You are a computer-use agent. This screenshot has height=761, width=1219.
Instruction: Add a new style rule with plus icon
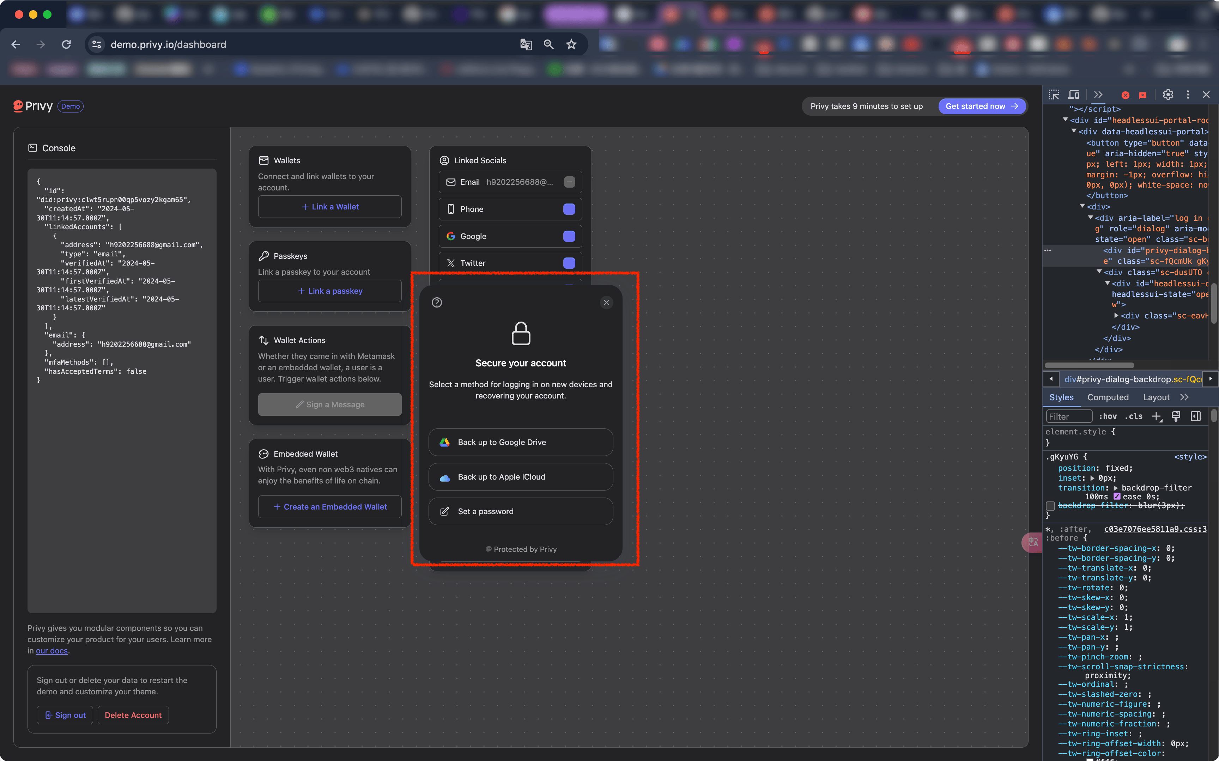(x=1157, y=417)
